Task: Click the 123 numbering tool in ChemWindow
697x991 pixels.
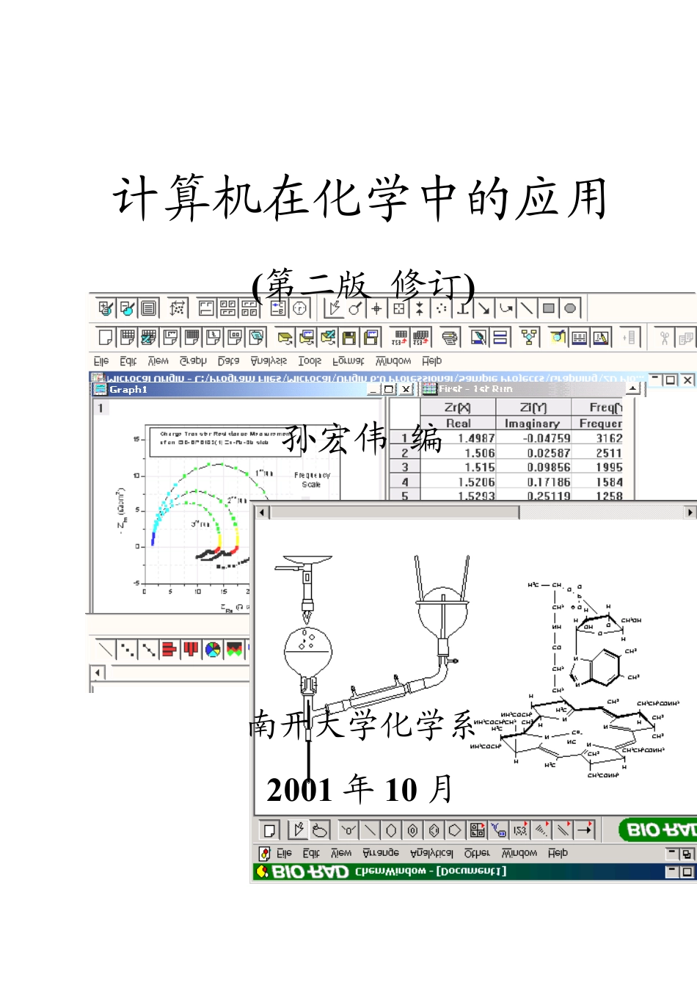Action: tap(520, 830)
